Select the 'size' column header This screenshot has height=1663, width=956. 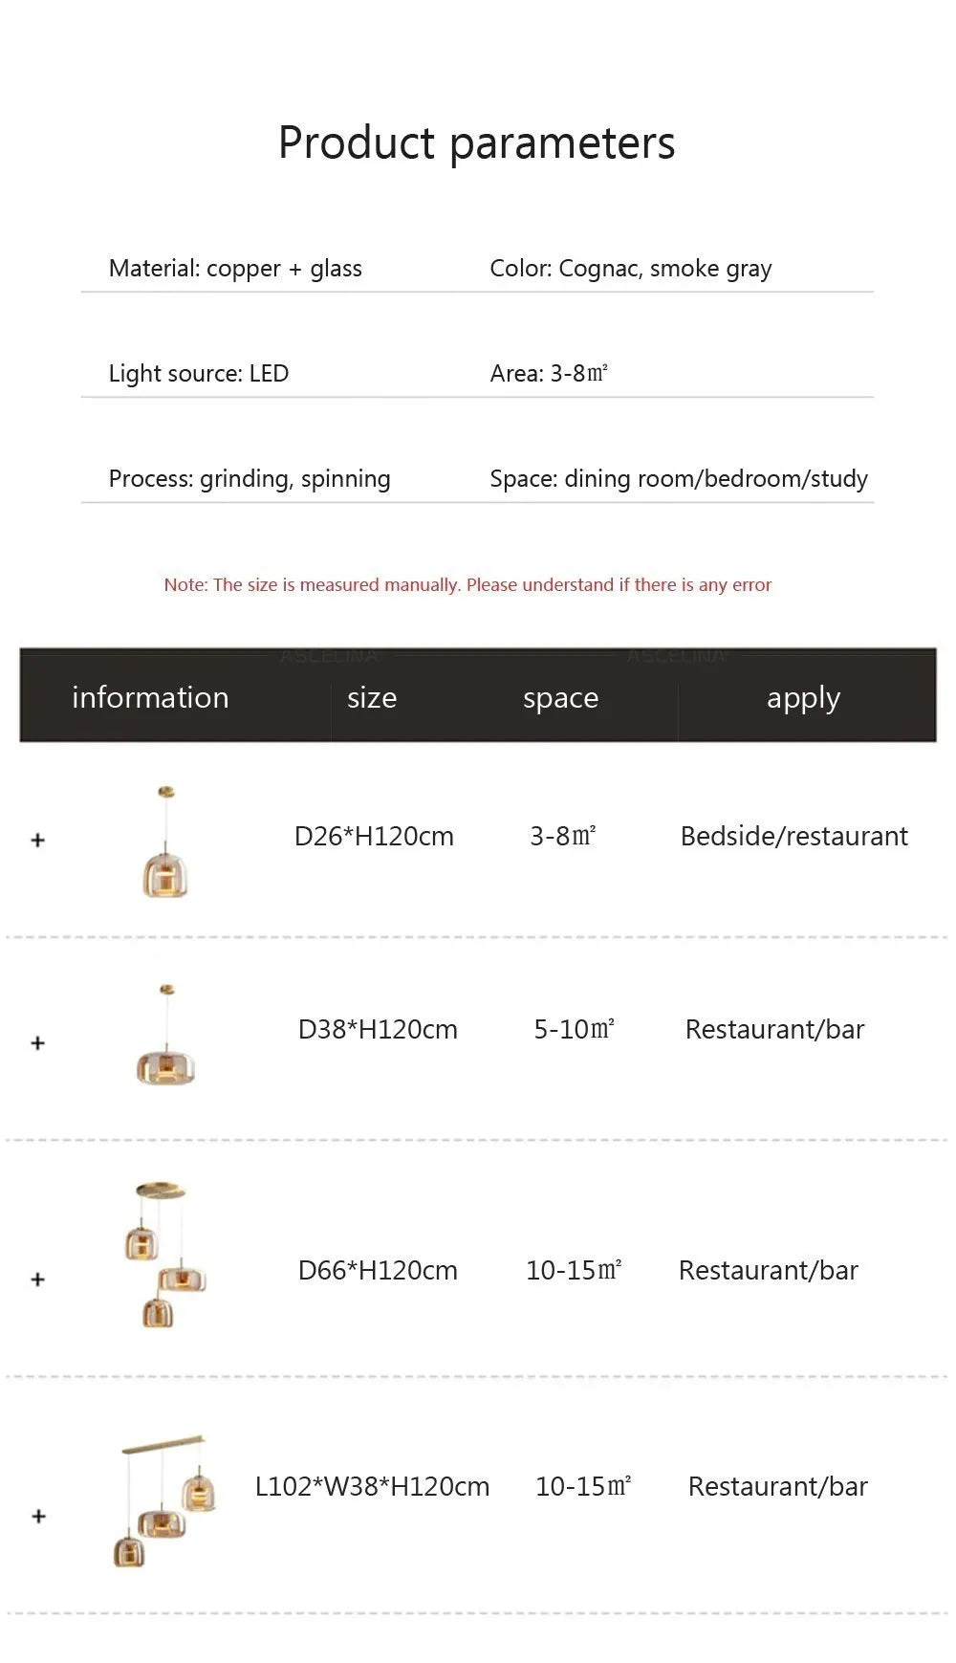coord(372,698)
